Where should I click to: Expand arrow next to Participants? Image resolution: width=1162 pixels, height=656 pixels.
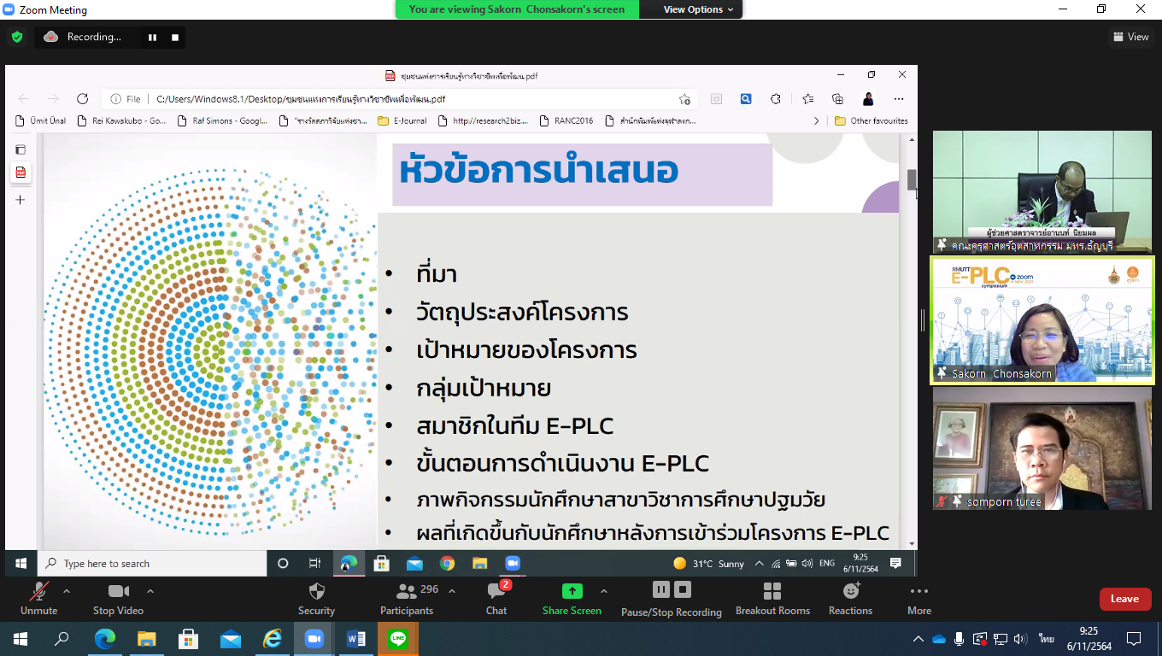(x=452, y=591)
